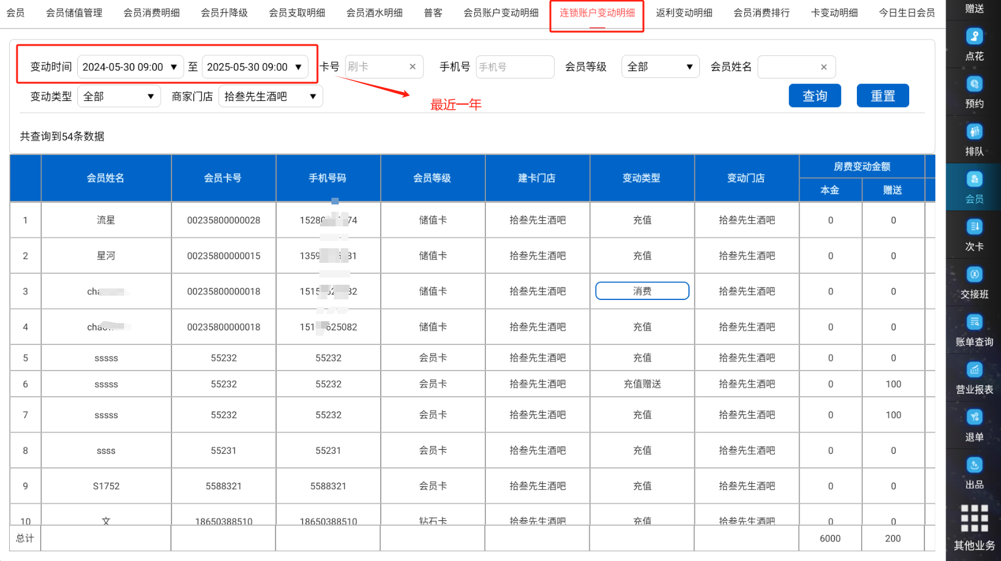Expand the 商家门店 拾叁先生酒吧 dropdown
The image size is (1001, 561).
270,96
